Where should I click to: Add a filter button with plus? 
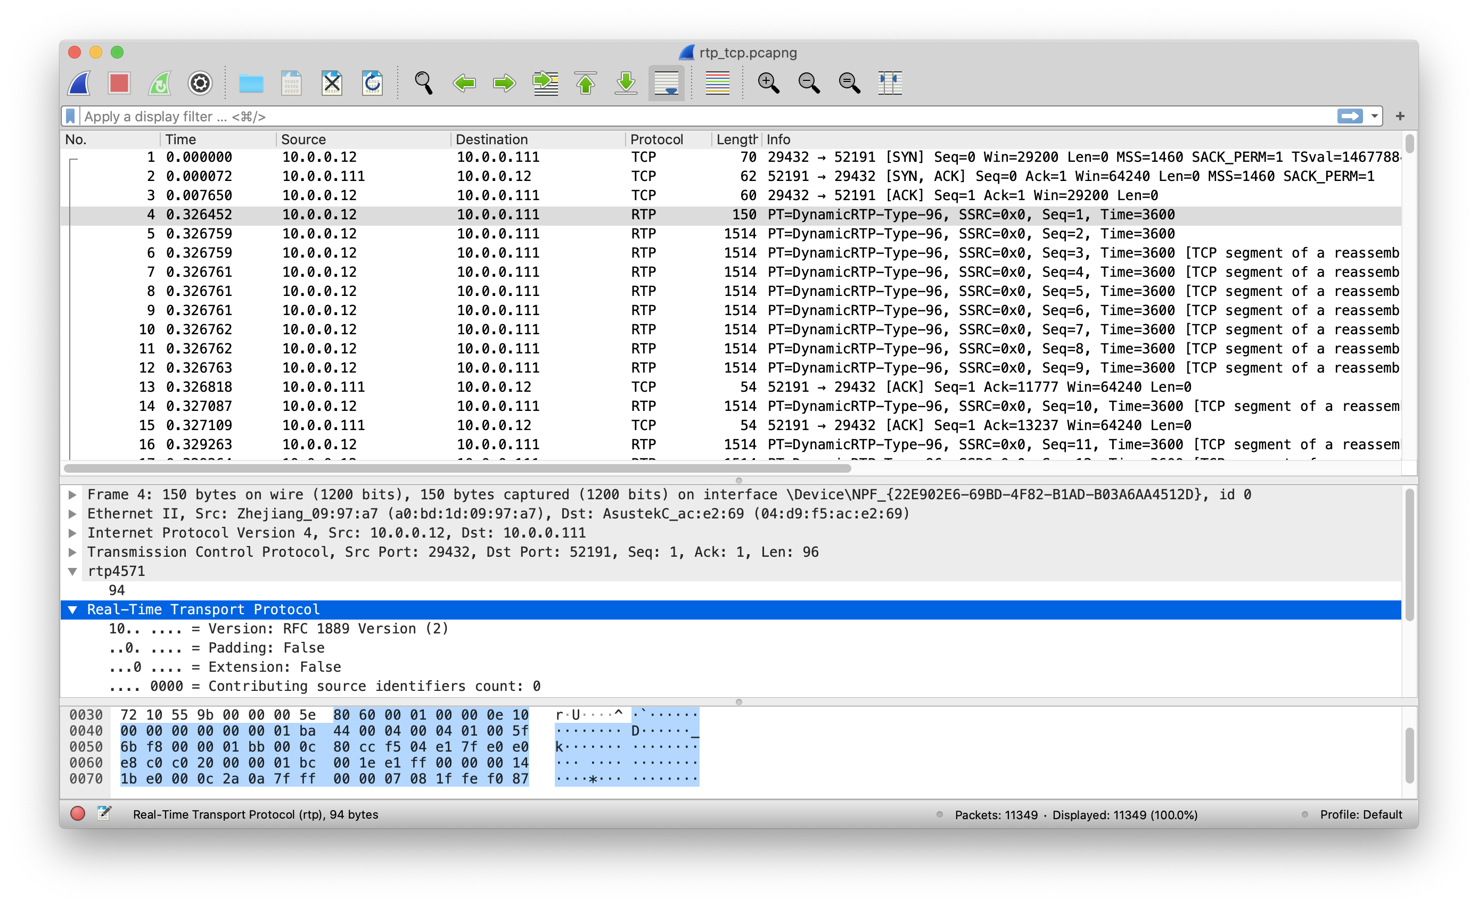tap(1400, 117)
